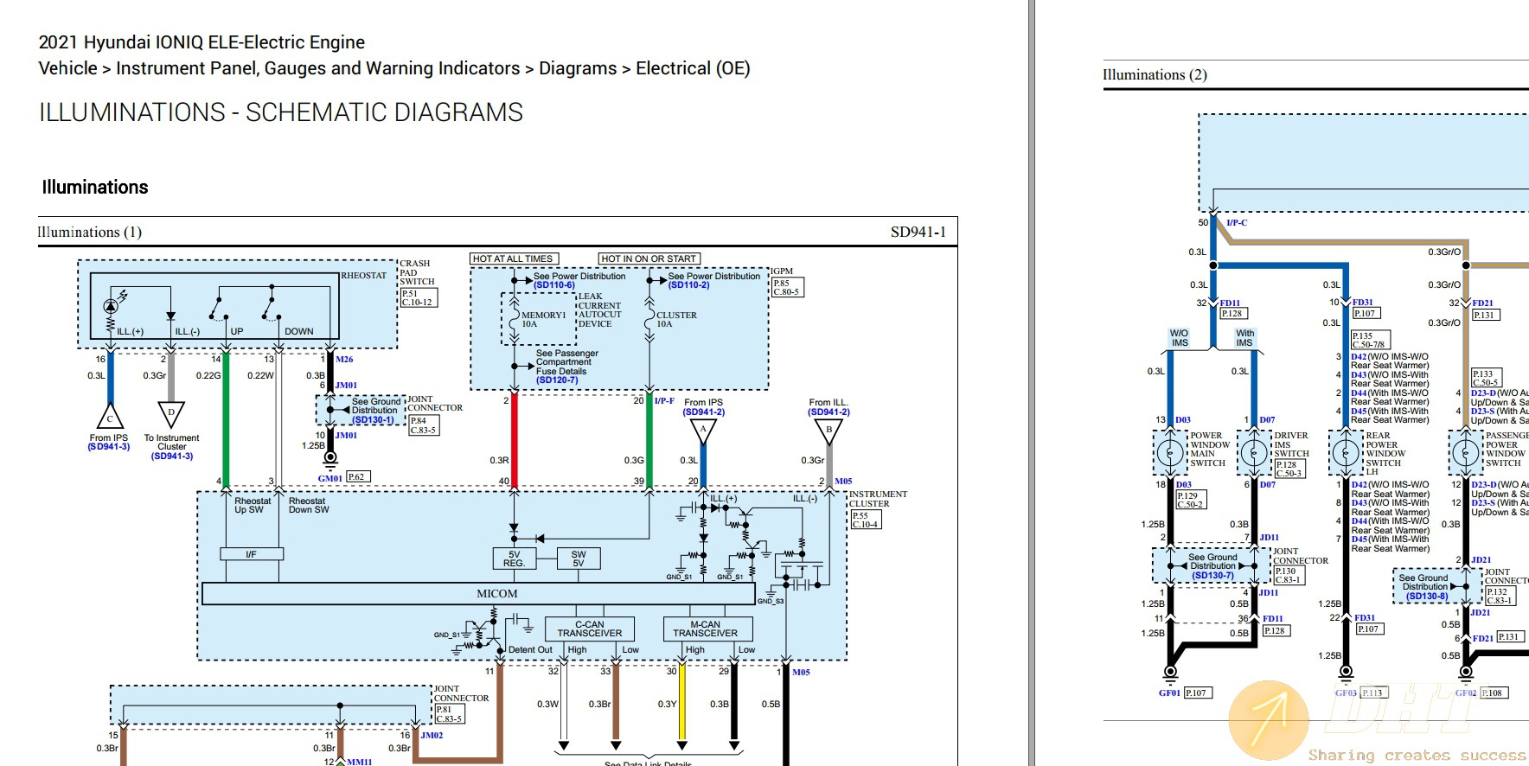Select the I/P-C connector label

1237,223
